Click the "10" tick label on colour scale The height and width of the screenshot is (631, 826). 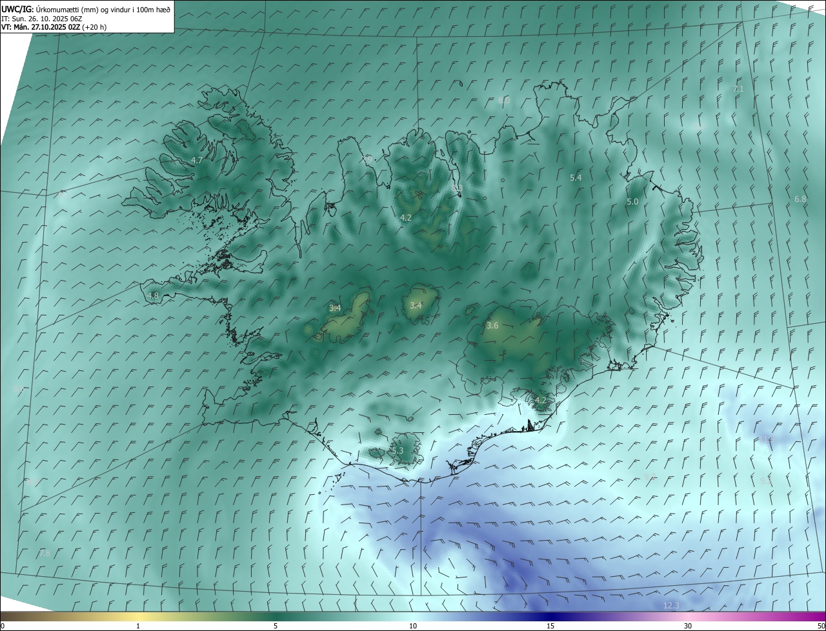[413, 626]
